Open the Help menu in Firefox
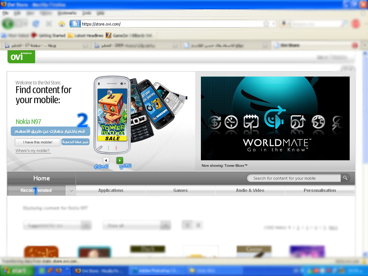 [x=101, y=13]
